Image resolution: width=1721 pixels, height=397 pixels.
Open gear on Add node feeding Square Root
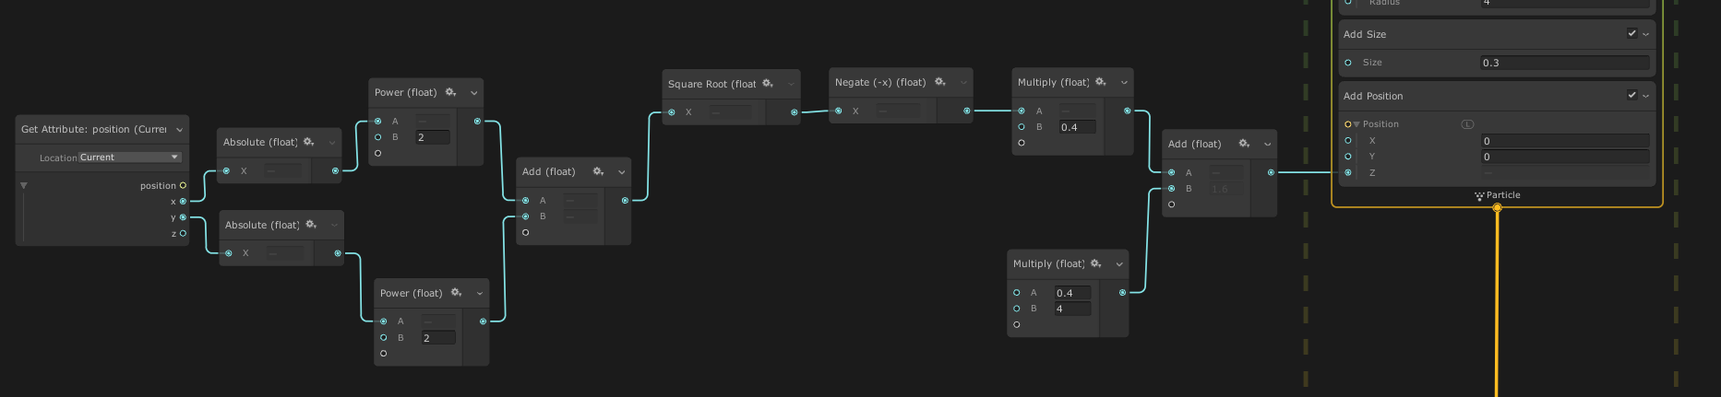[599, 171]
